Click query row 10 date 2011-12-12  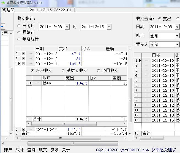point(163,105)
